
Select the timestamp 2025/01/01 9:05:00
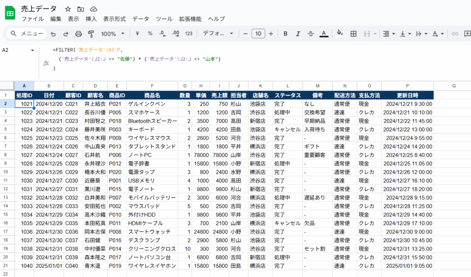408,266
